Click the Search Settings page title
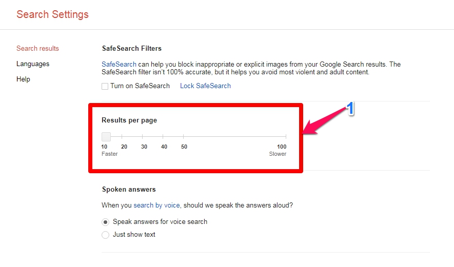 click(52, 14)
